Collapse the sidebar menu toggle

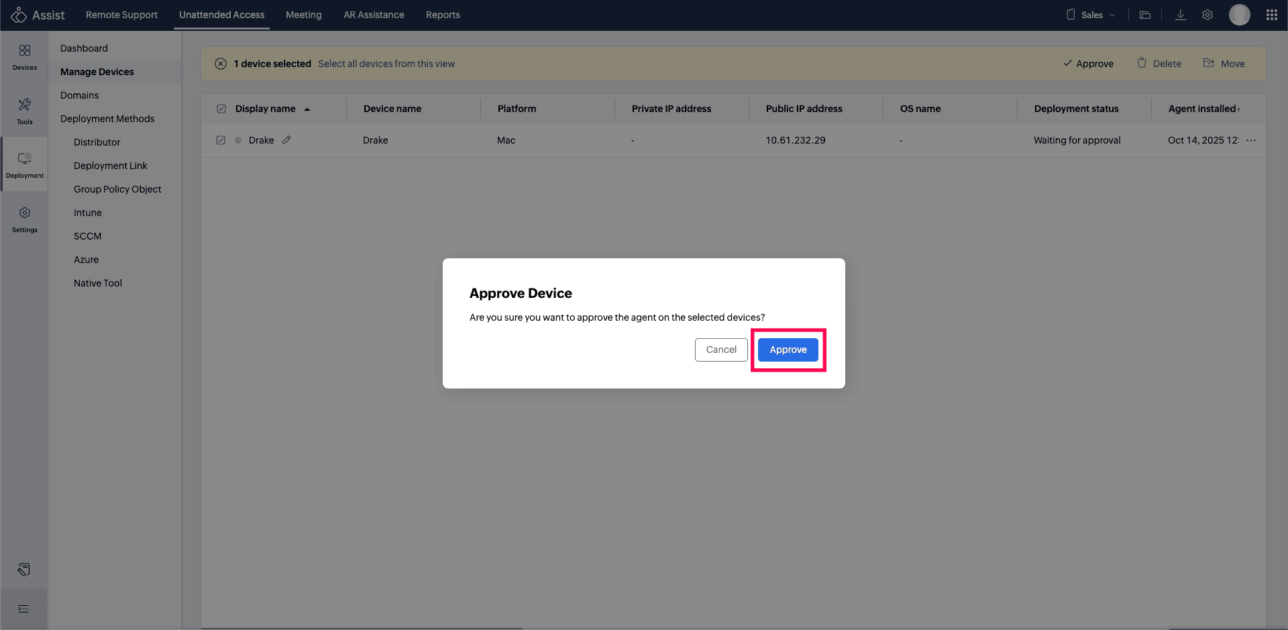tap(24, 609)
